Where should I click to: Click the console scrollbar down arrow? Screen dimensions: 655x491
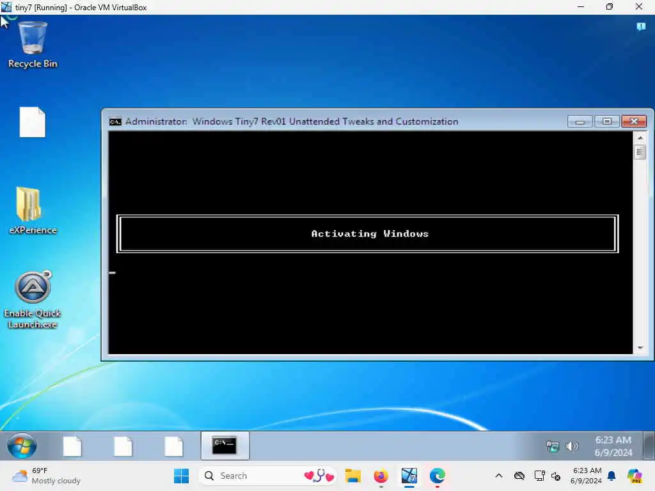click(640, 348)
